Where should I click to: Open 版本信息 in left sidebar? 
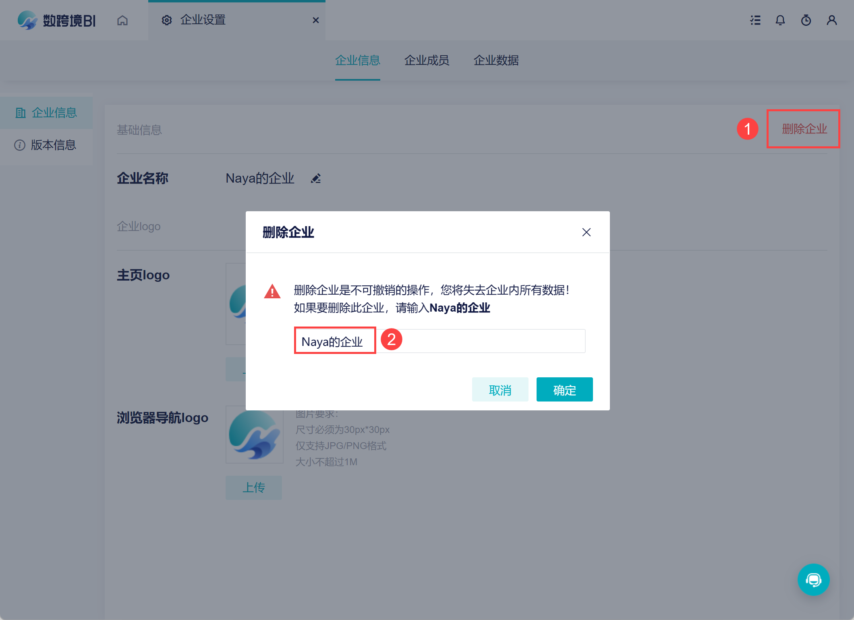(x=53, y=145)
